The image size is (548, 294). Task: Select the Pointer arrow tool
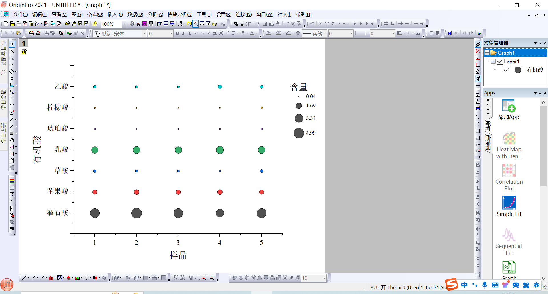pos(12,44)
